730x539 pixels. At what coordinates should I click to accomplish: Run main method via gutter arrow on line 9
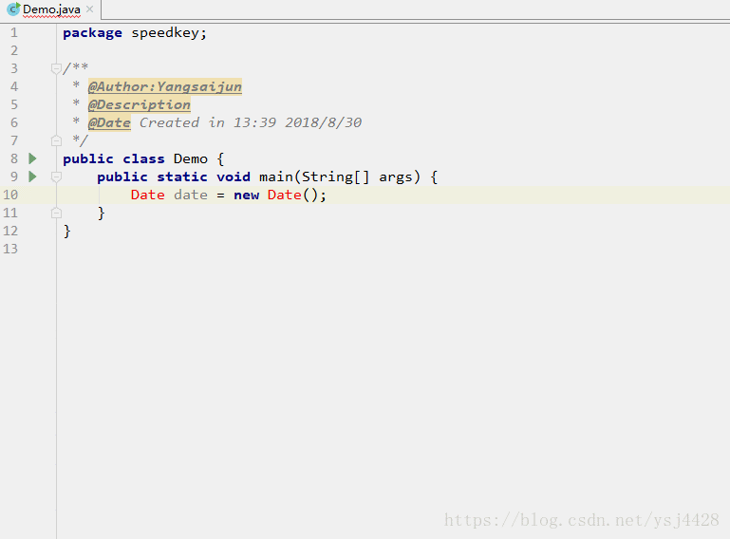tap(32, 177)
